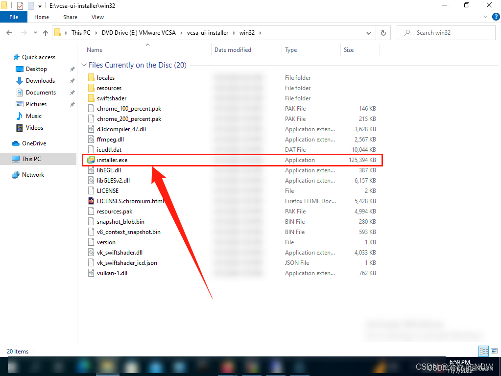
Task: Switch to Details view layout icon
Action: (x=483, y=351)
